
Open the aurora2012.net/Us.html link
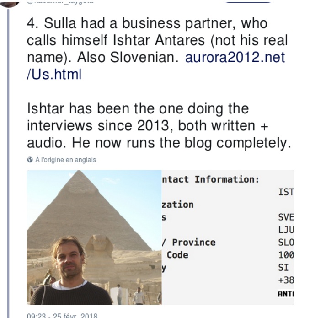click(235, 58)
